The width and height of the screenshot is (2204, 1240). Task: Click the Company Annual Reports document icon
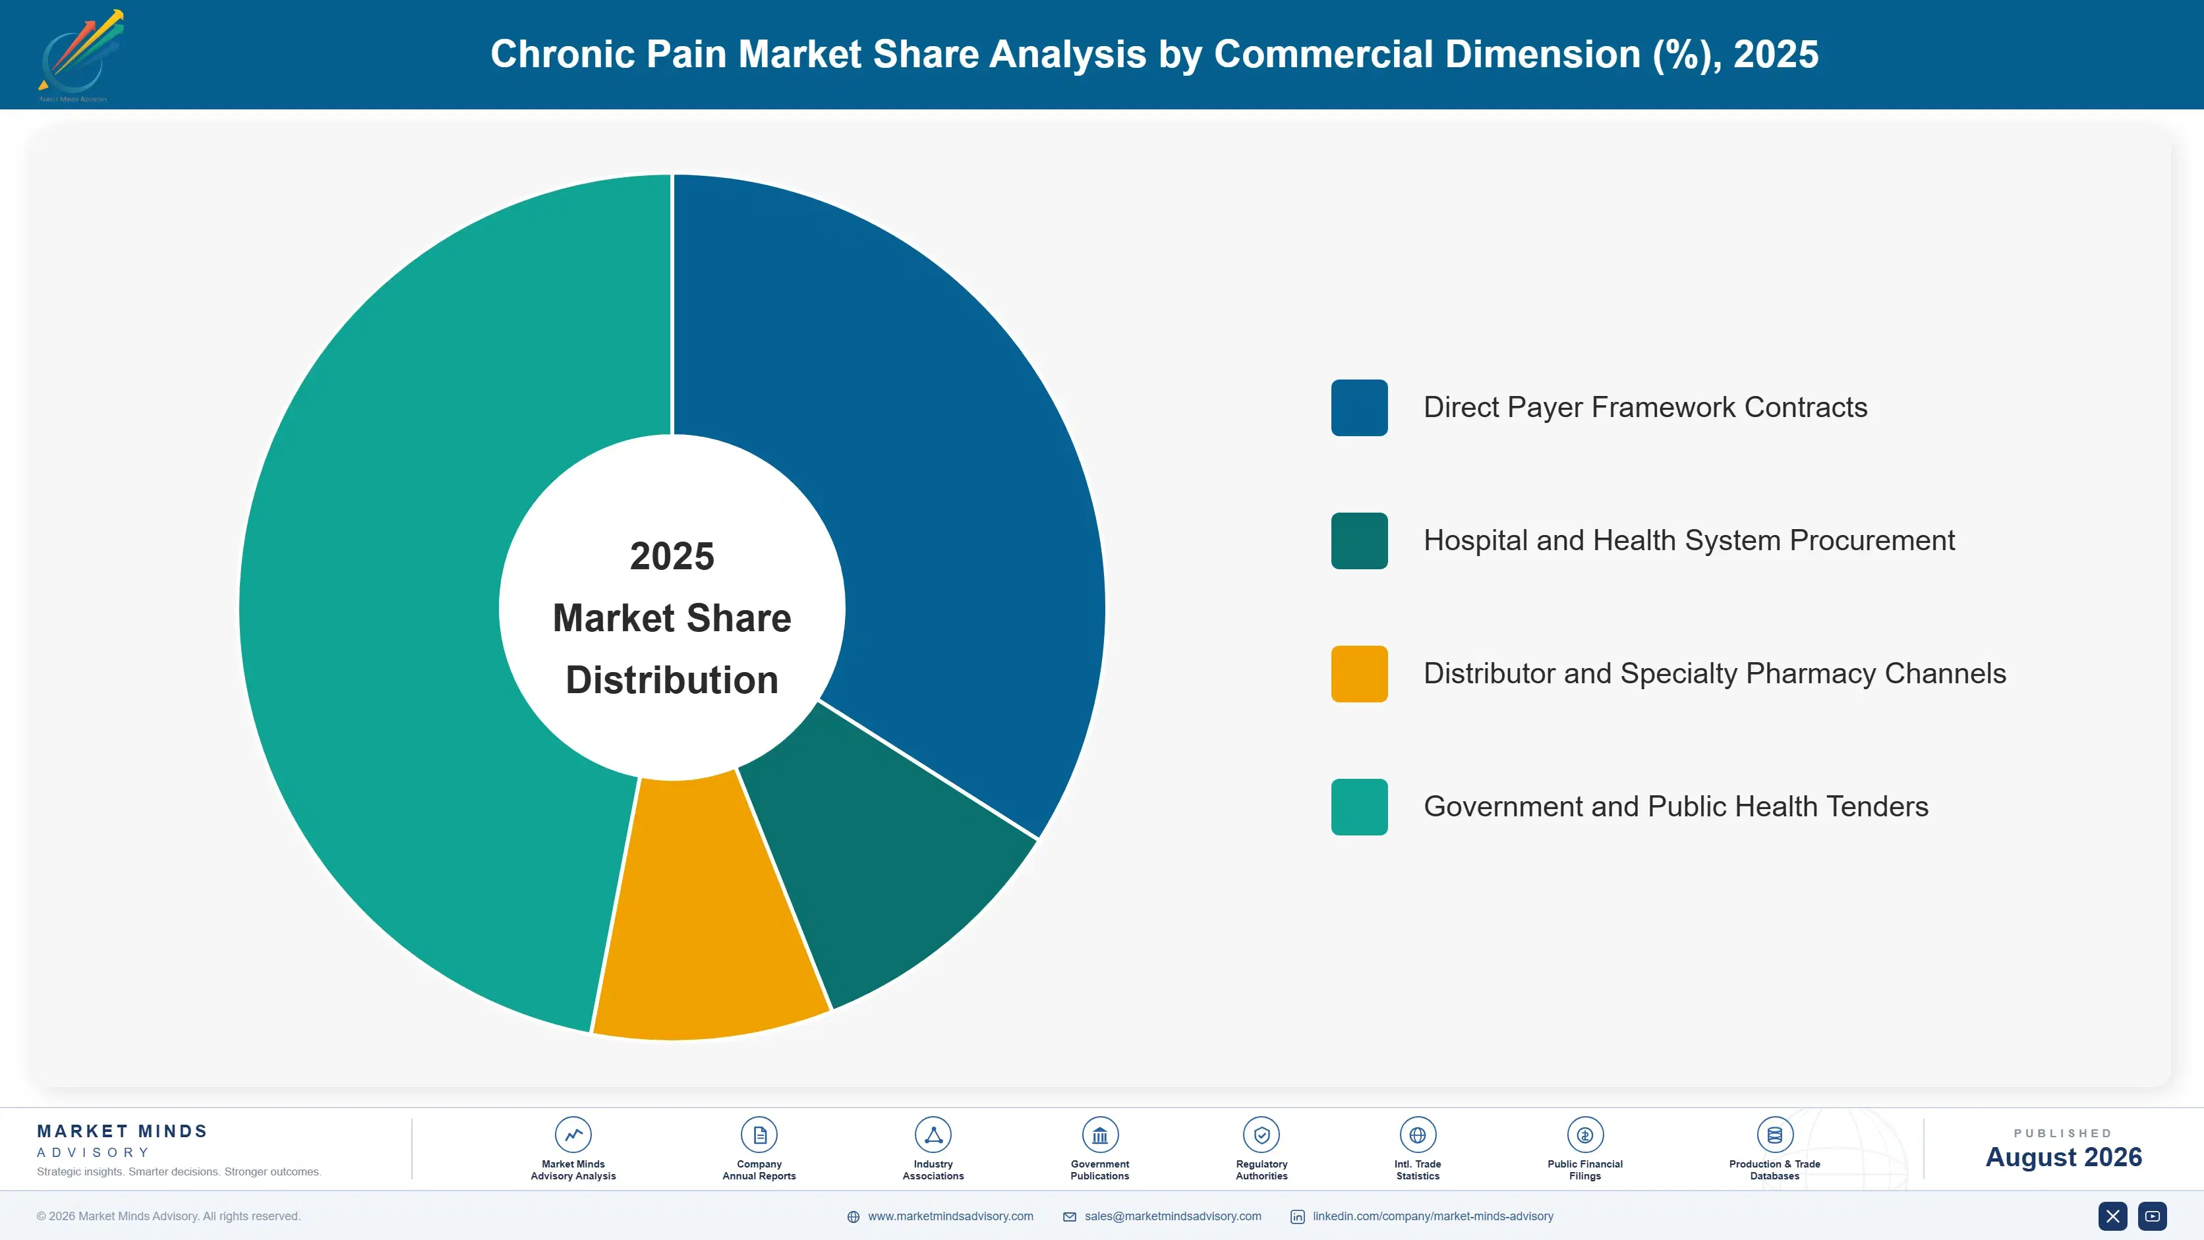point(759,1135)
